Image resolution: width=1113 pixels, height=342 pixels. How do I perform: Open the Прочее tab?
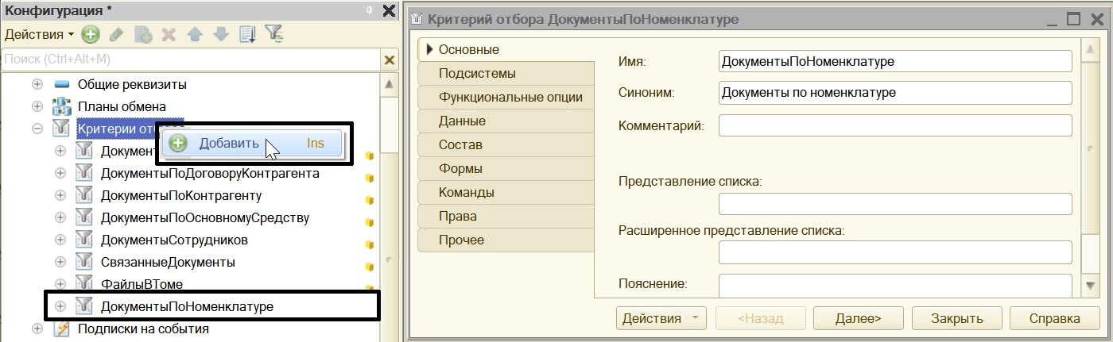506,240
